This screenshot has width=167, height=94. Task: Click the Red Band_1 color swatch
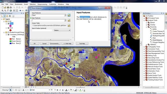[10, 39]
